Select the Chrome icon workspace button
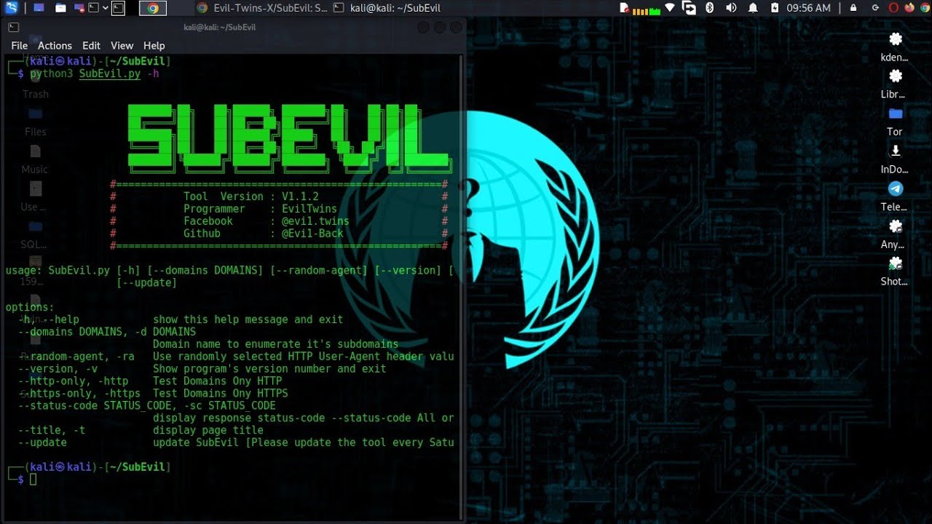This screenshot has height=524, width=932. click(x=152, y=8)
